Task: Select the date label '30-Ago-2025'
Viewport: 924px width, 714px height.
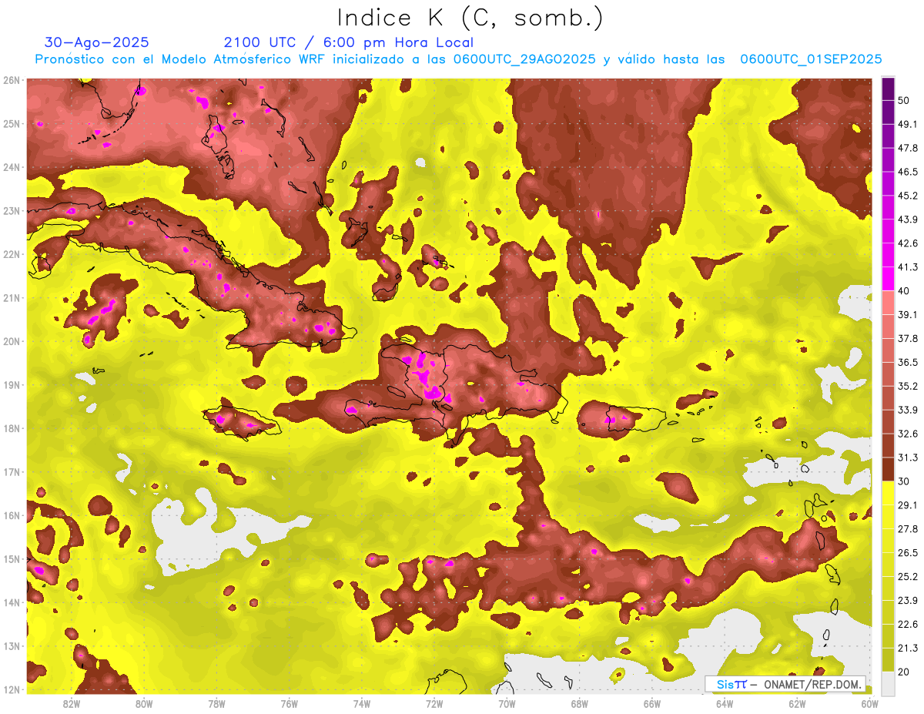Action: click(97, 42)
